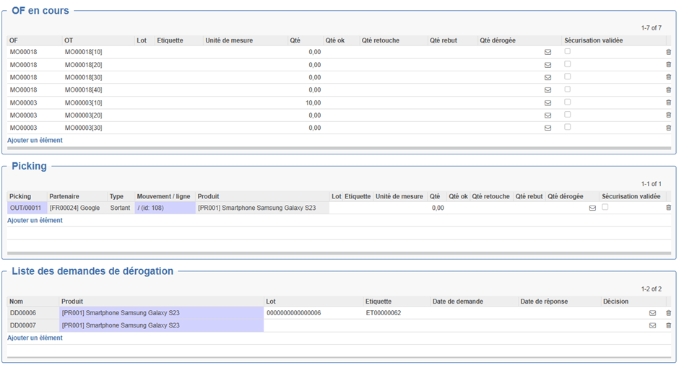Viewport: 679px width, 365px height.
Task: Check Sécurisation validée for MO00018[10]
Action: tap(567, 51)
